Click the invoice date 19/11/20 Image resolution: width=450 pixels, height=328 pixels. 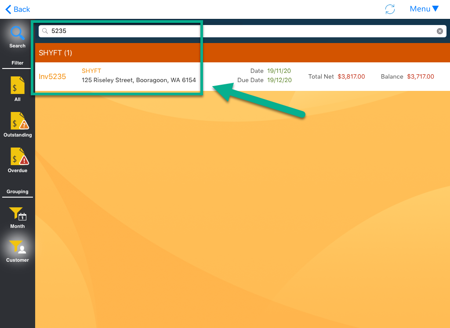click(x=279, y=71)
